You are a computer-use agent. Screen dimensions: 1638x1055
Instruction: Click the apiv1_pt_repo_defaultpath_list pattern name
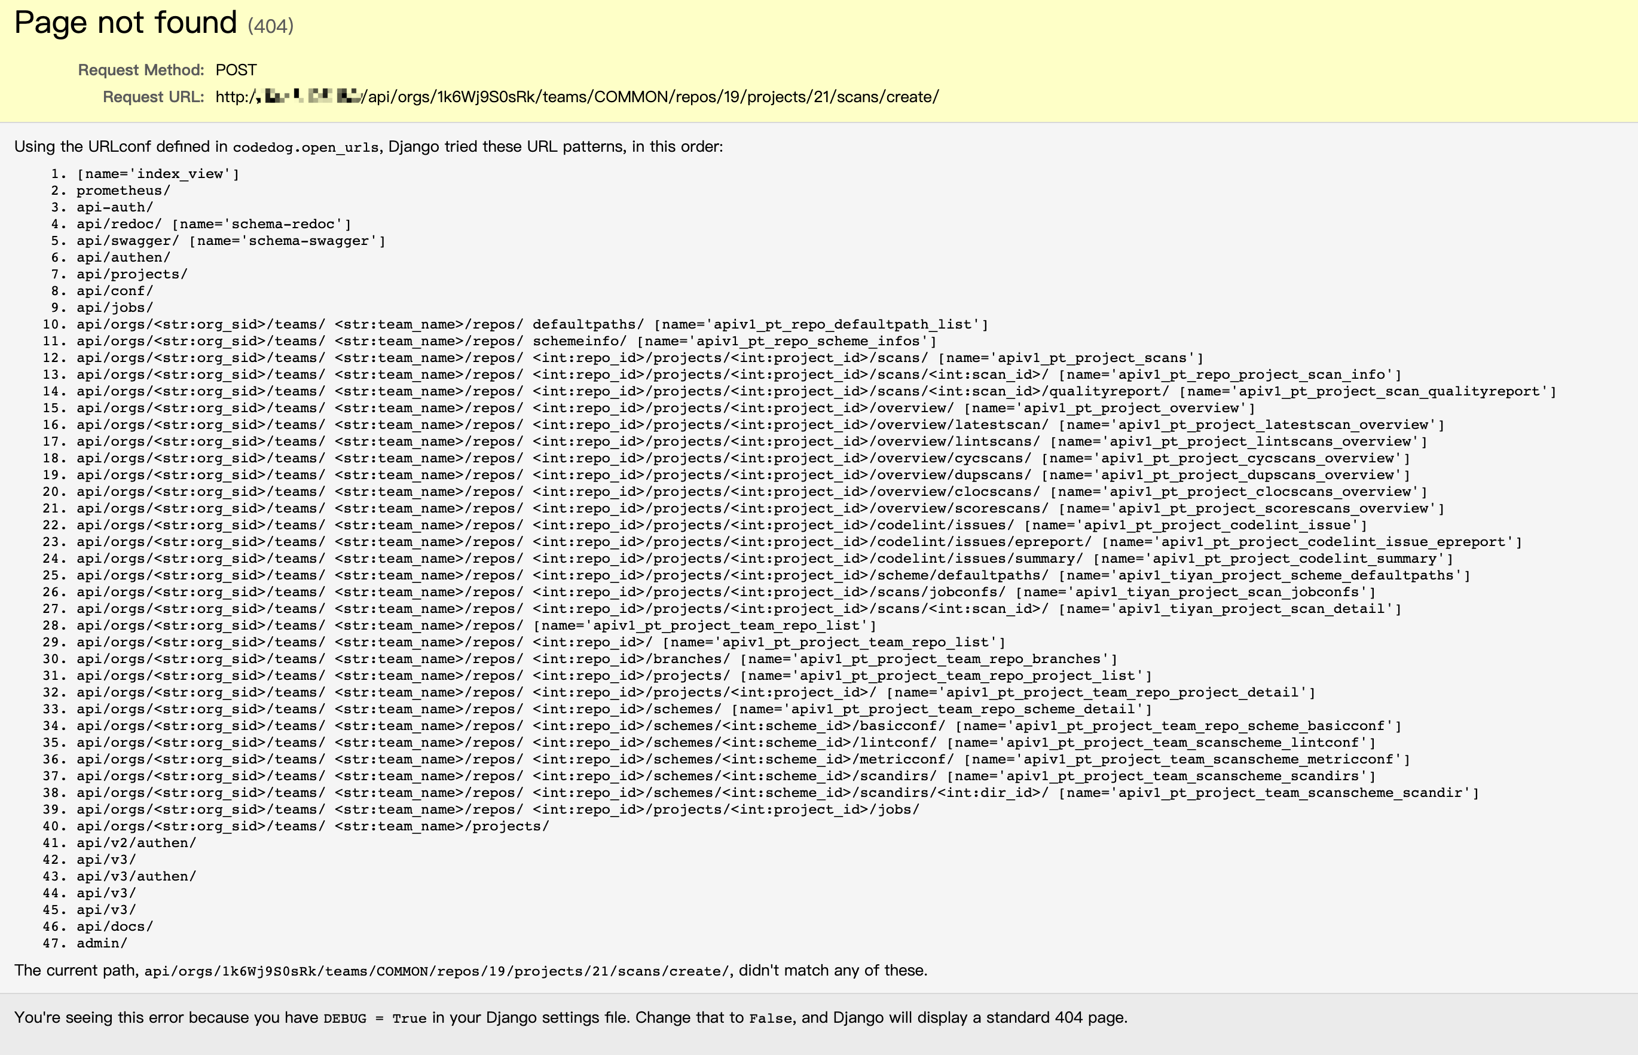click(x=842, y=325)
